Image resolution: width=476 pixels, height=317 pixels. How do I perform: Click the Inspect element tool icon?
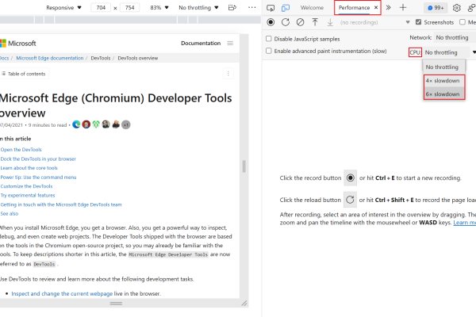[270, 7]
